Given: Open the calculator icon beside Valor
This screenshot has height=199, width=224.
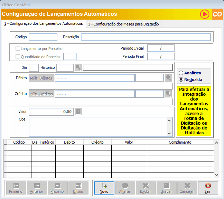Looking at the screenshot, I should (78, 112).
